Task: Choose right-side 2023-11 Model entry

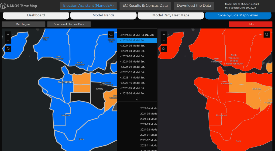Action: pyautogui.click(x=137, y=145)
